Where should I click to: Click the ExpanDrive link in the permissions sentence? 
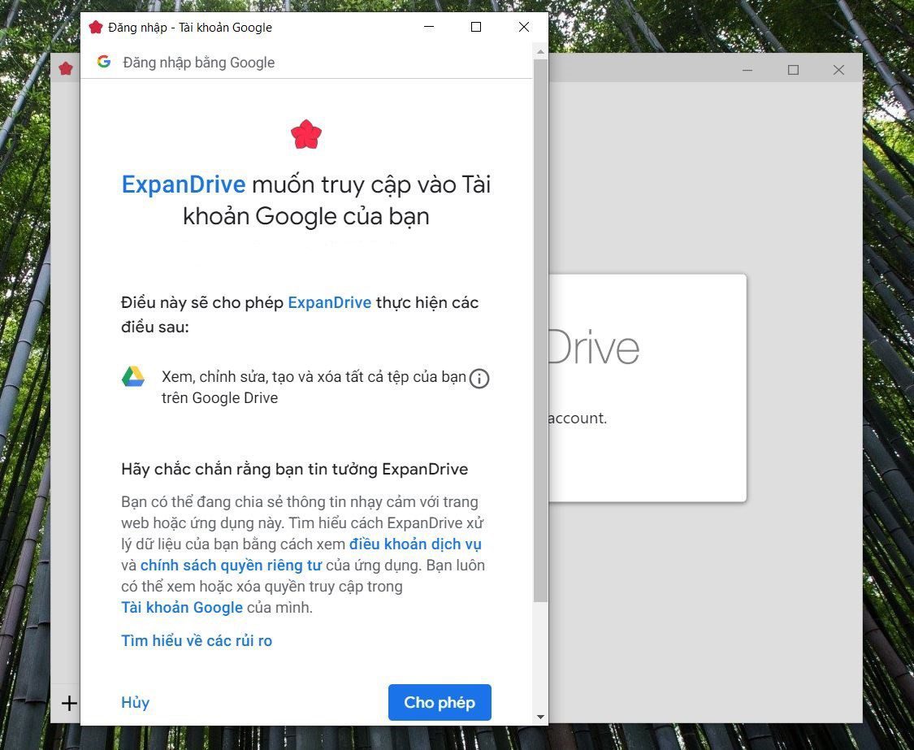[x=329, y=303]
